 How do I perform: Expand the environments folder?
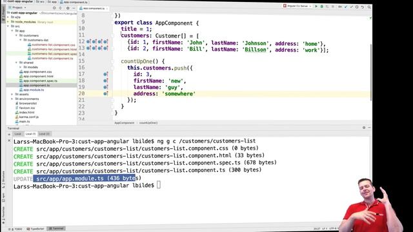[x=12, y=99]
